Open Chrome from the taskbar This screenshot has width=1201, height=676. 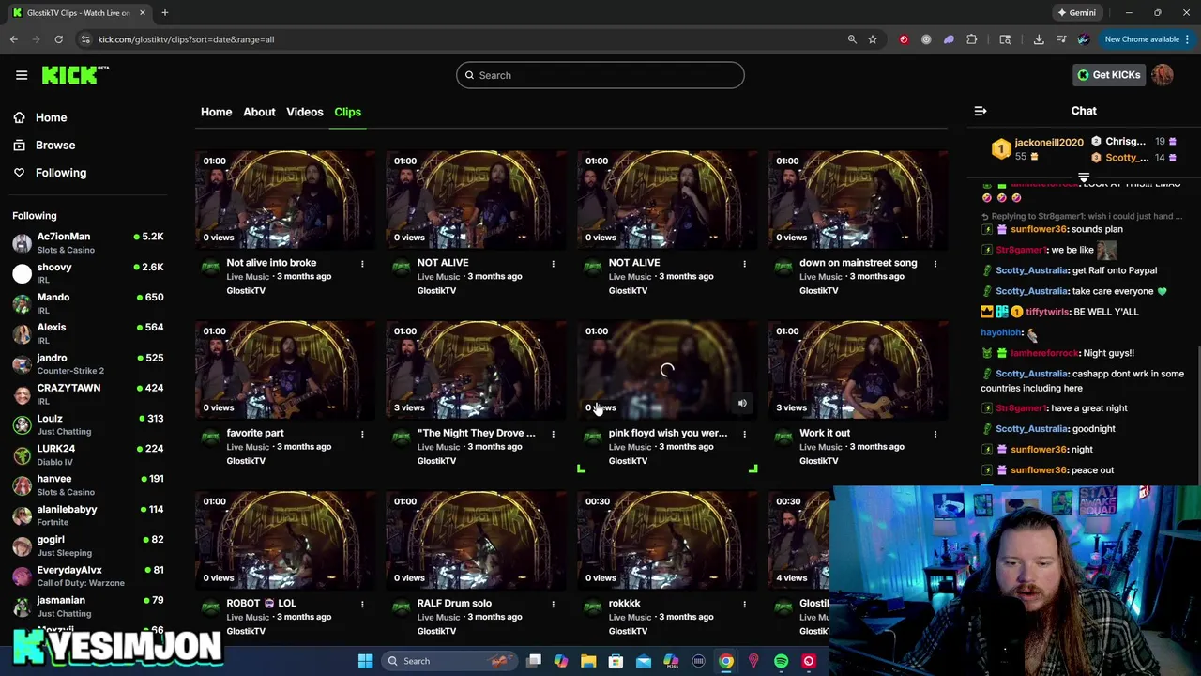(726, 661)
